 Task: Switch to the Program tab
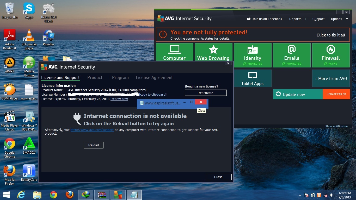120,78
